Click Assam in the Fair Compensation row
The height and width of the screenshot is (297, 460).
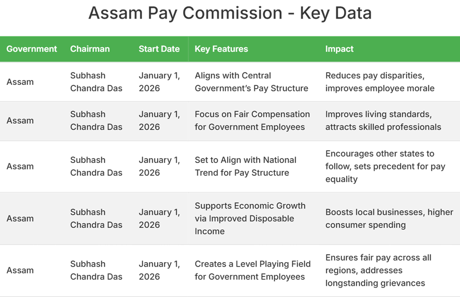(x=20, y=121)
